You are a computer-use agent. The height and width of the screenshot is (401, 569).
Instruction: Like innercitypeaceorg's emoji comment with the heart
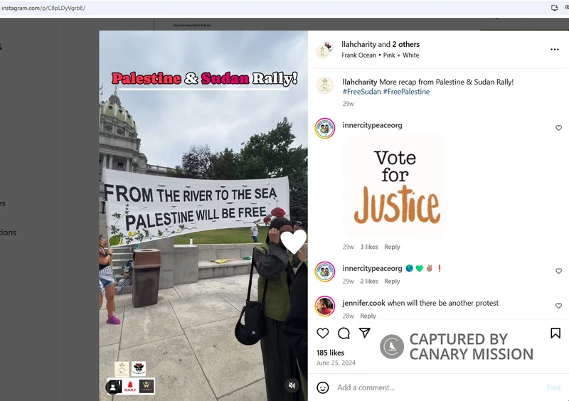click(x=558, y=271)
